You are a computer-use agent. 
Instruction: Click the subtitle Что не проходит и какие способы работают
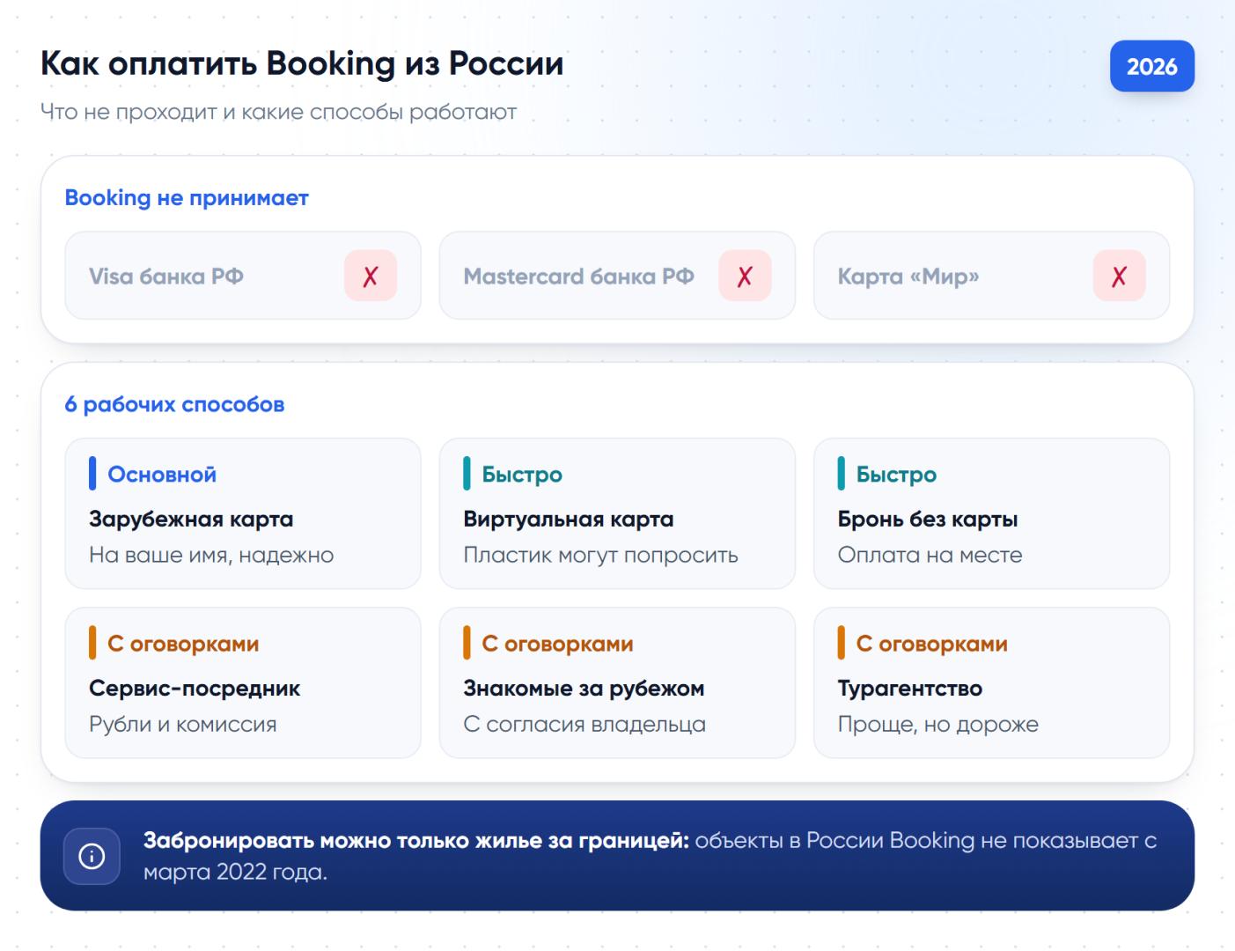tap(278, 113)
